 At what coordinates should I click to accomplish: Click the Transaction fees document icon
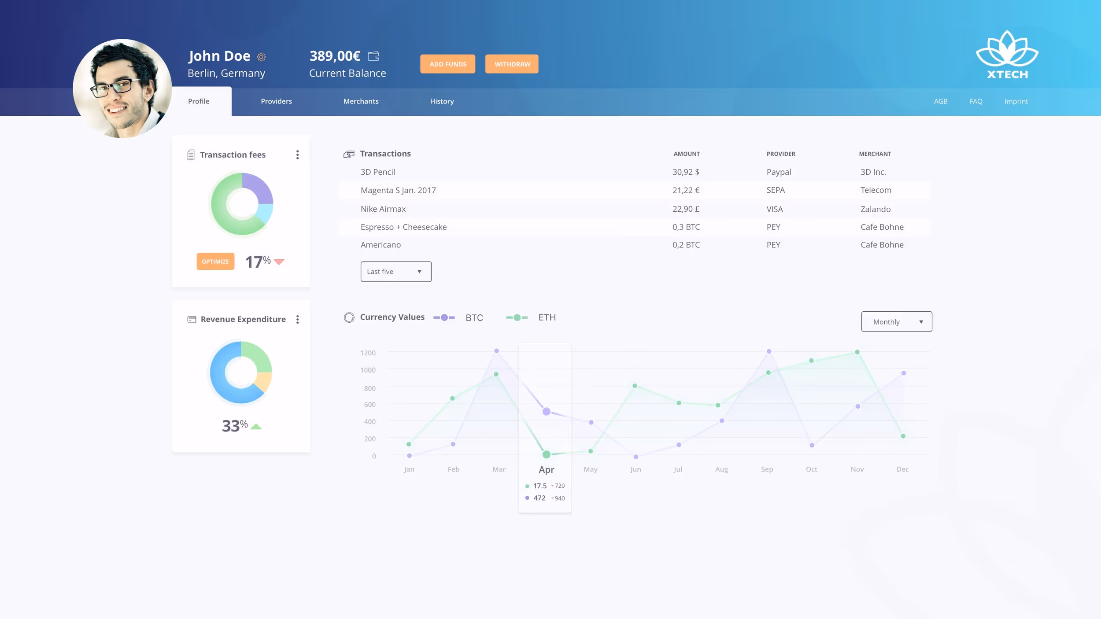pos(191,155)
